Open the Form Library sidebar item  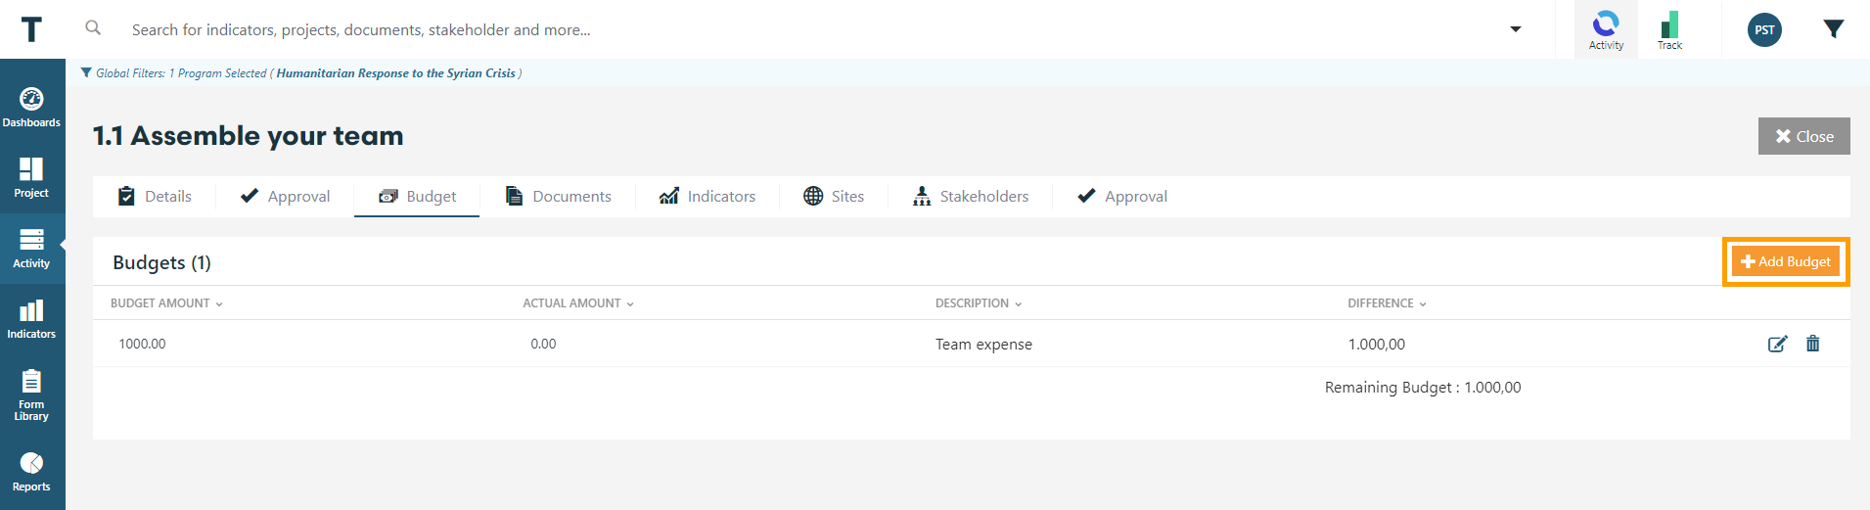31,394
